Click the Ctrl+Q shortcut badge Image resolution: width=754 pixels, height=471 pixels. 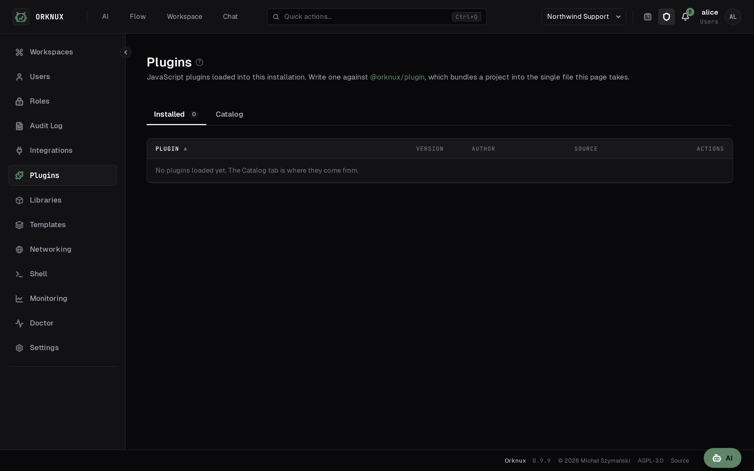[466, 17]
